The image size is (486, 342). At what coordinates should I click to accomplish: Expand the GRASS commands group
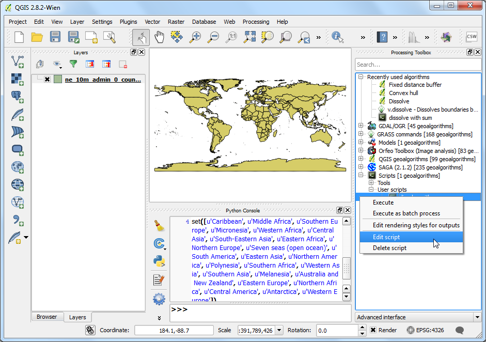coord(360,134)
